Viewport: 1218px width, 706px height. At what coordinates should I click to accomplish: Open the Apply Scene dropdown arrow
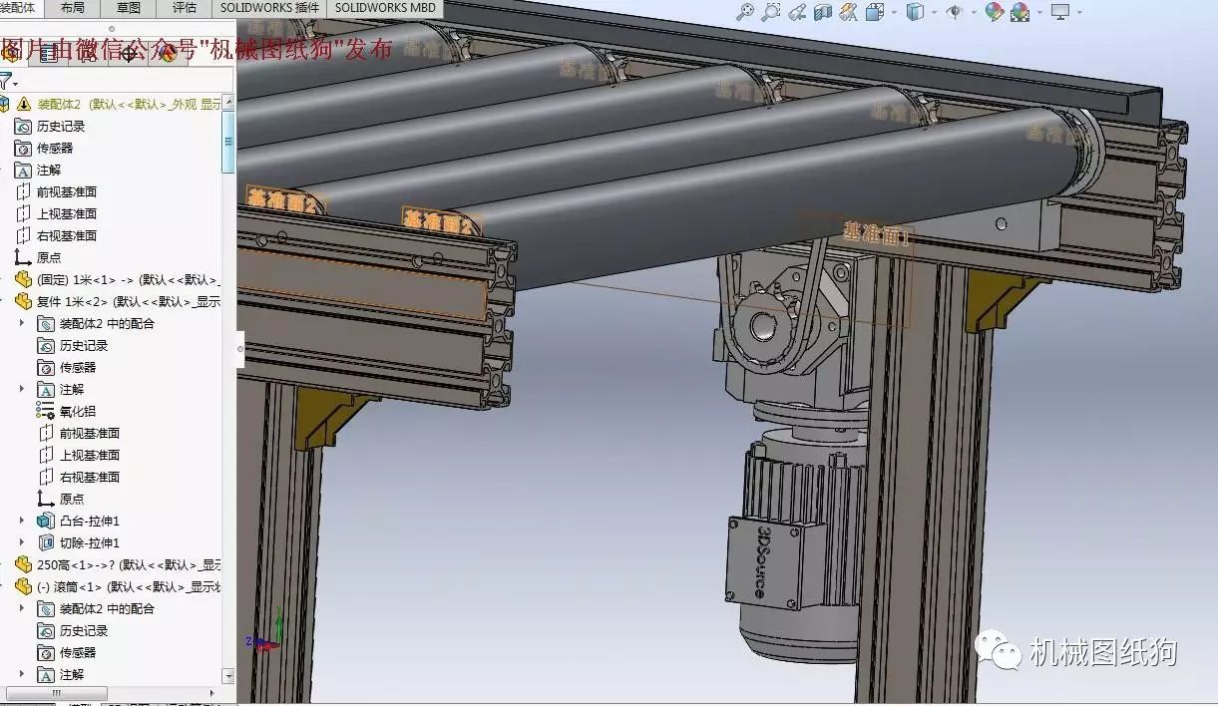[1038, 13]
